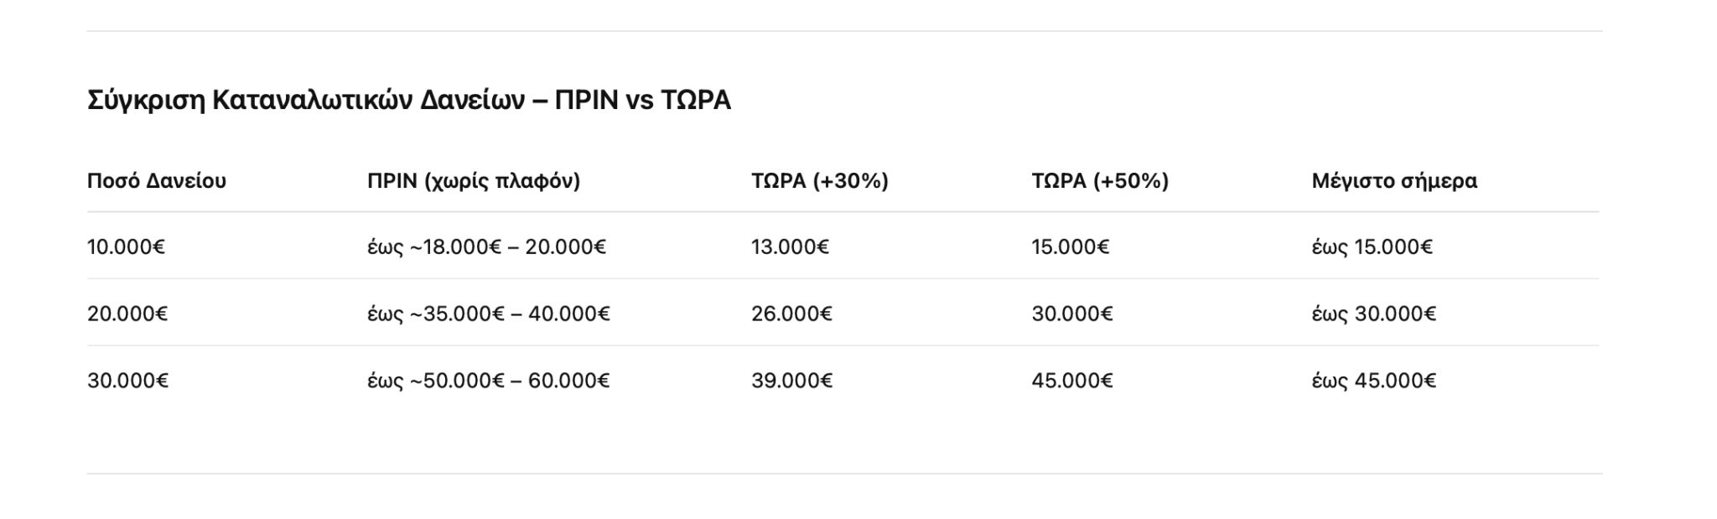Click the 39.000€ value cell
Screen dimensions: 1717x519
pos(791,381)
